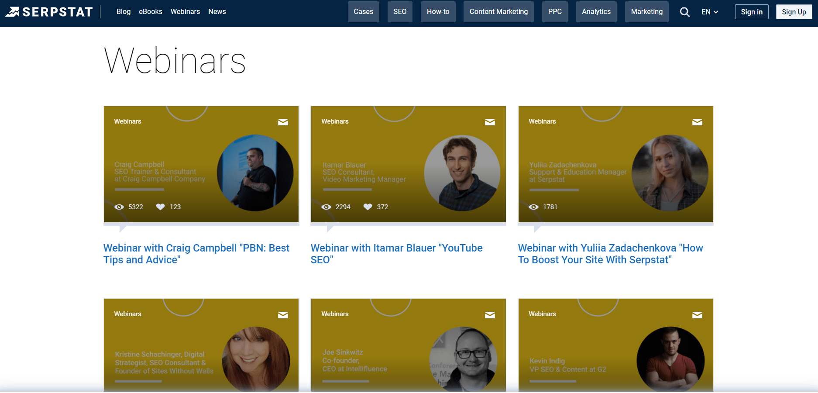Image resolution: width=818 pixels, height=393 pixels.
Task: Click the 1781 view count text
Action: click(x=550, y=207)
